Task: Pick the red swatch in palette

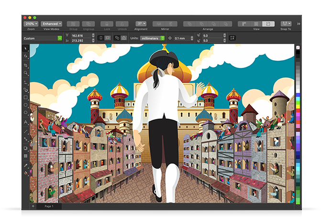Action: point(298,110)
